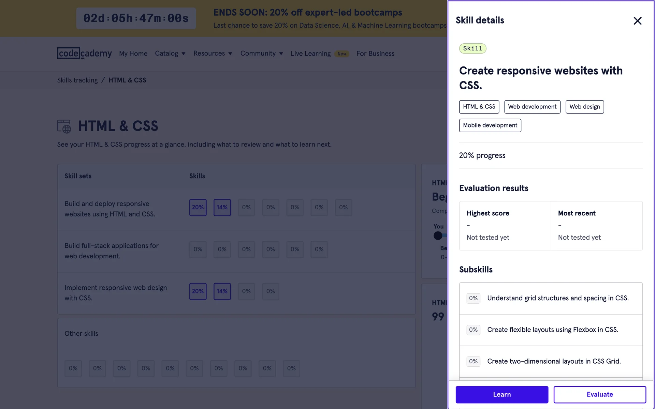Expand the Resources dropdown

click(213, 54)
